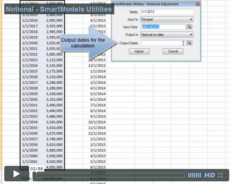The width and height of the screenshot is (230, 184).
Task: Select output date cell 5/1/2015
Action: point(94,162)
